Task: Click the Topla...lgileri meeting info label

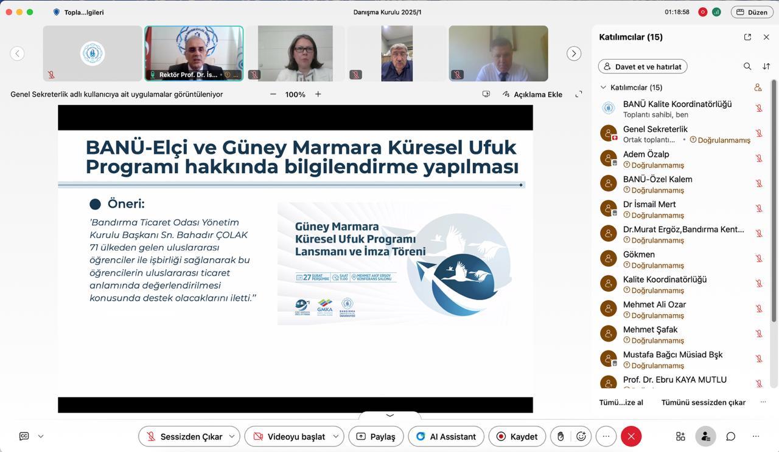Action: (84, 12)
